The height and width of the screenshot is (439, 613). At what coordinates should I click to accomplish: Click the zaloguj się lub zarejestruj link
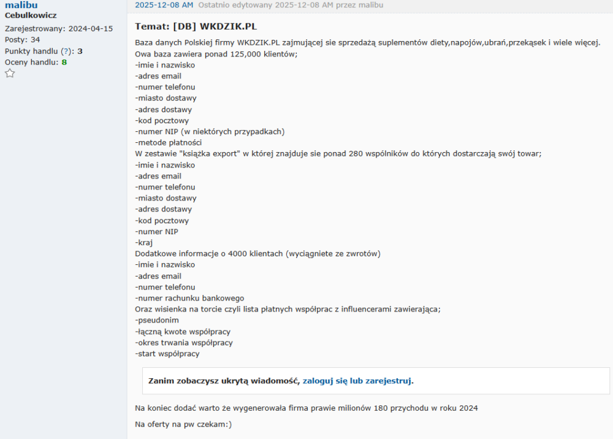click(357, 381)
